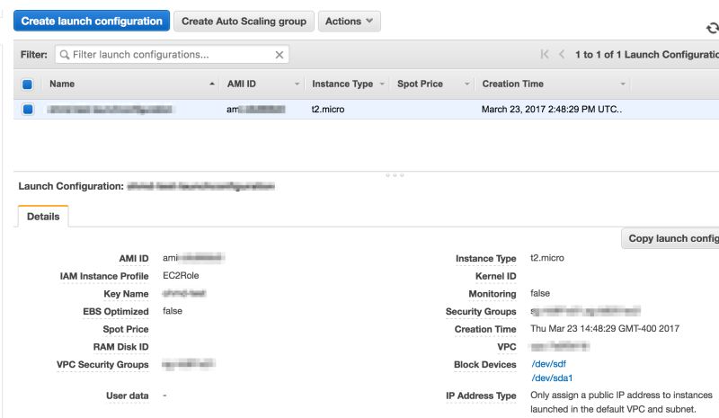The height and width of the screenshot is (418, 719).
Task: Click t2.micro value in Details panel
Action: click(x=547, y=258)
